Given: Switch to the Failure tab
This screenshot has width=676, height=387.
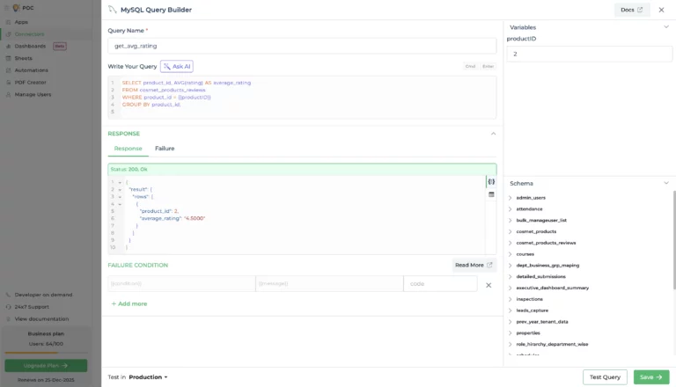Looking at the screenshot, I should (x=165, y=149).
